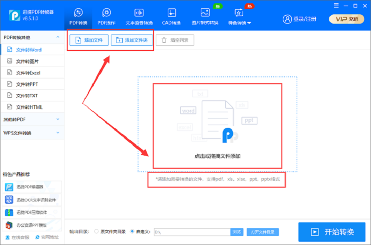
Task: Click the 文件转图片 image icon
Action: coord(10,61)
